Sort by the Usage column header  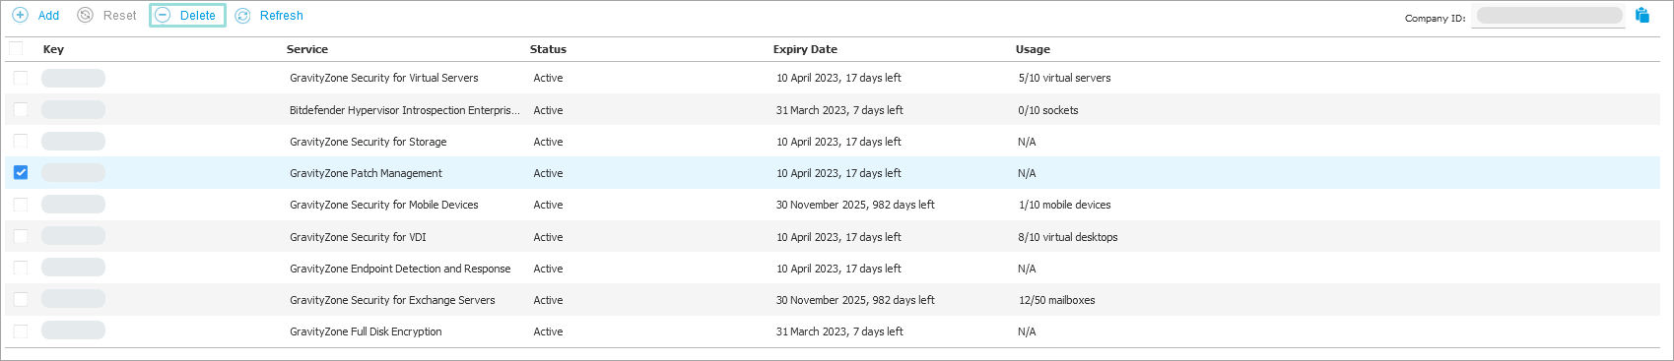coord(1033,49)
